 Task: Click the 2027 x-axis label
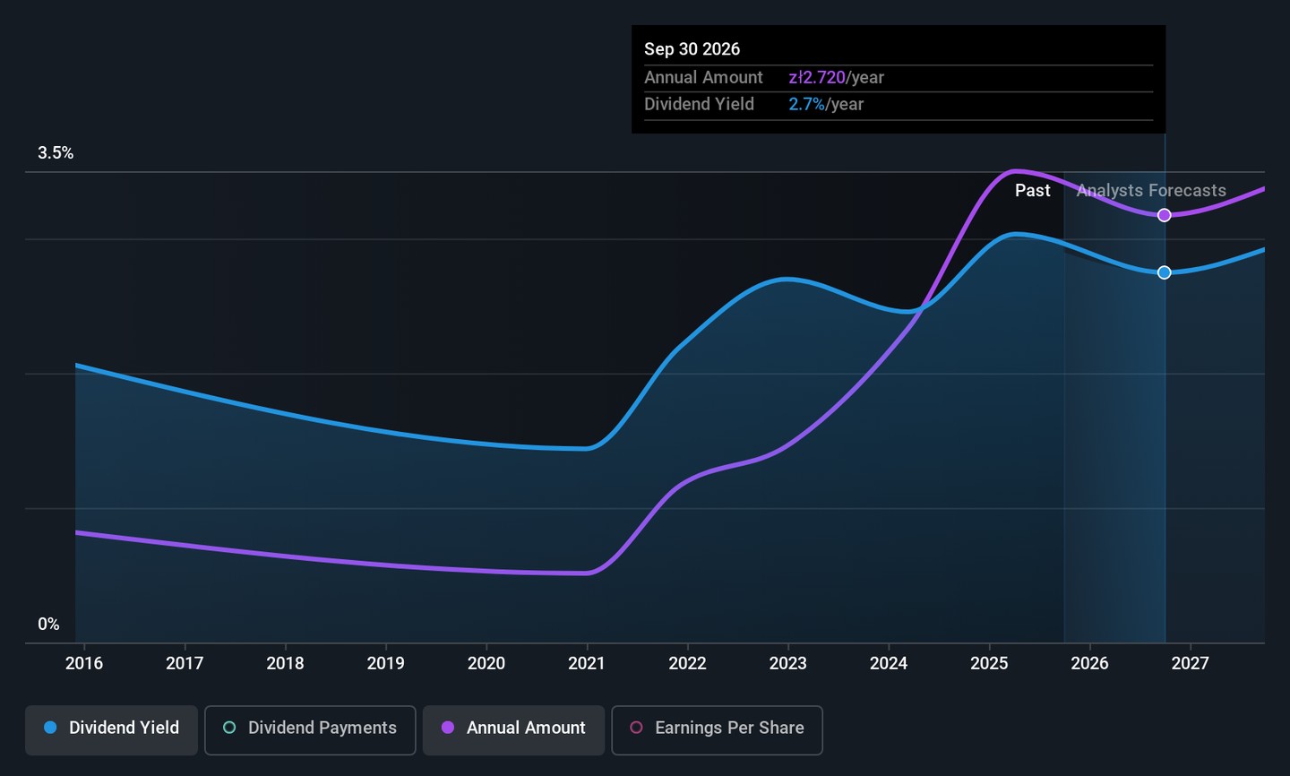tap(1190, 663)
